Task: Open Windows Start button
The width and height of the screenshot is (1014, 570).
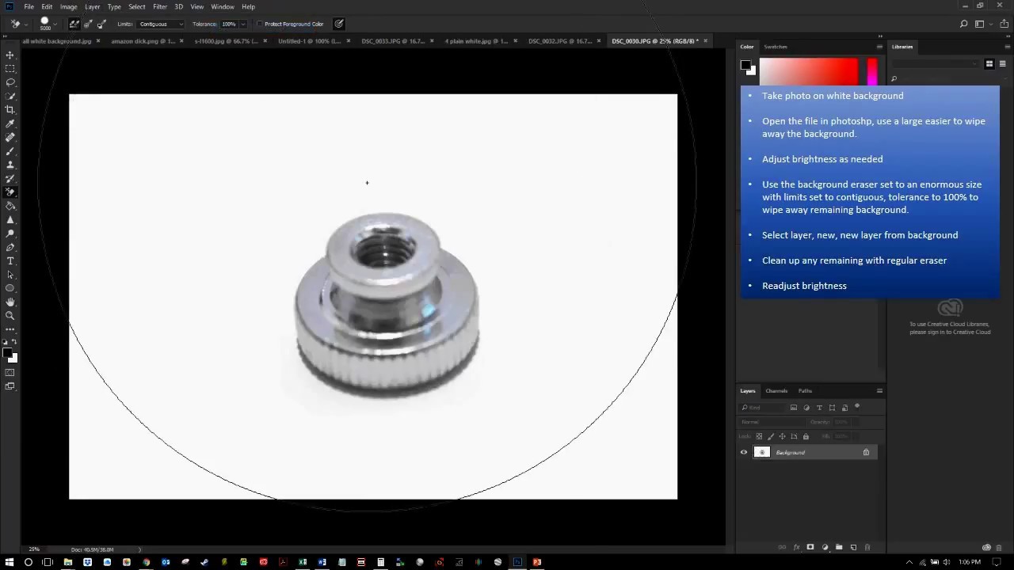Action: [9, 562]
